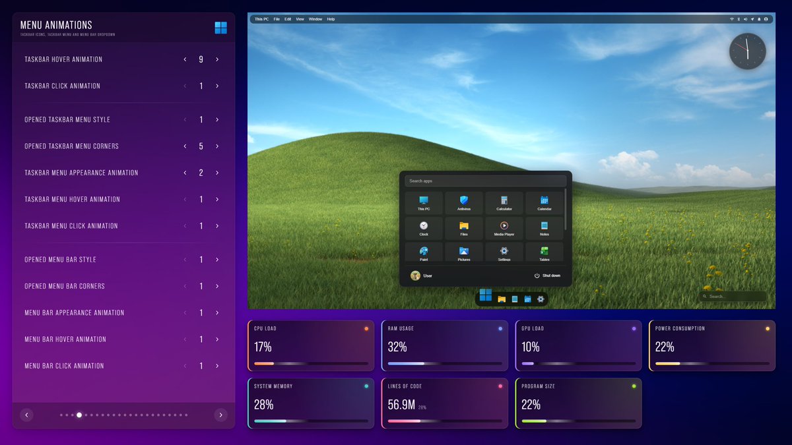The height and width of the screenshot is (445, 792).
Task: Increase Taskbar Hover Animation value
Action: (x=217, y=59)
